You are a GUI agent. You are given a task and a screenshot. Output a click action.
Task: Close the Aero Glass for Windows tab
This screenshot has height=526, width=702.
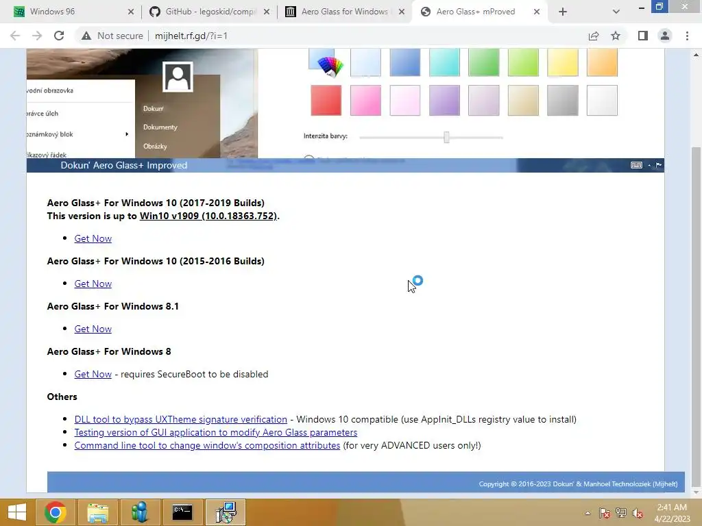(402, 12)
